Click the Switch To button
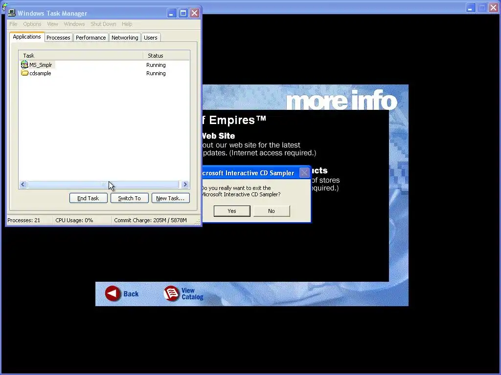 click(x=129, y=198)
